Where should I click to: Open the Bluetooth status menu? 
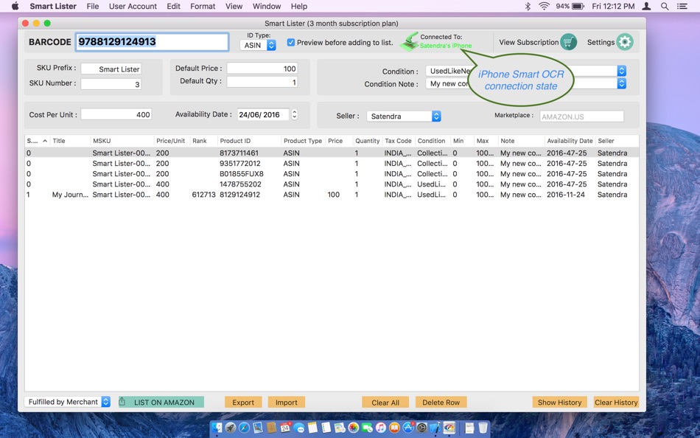pyautogui.click(x=528, y=6)
